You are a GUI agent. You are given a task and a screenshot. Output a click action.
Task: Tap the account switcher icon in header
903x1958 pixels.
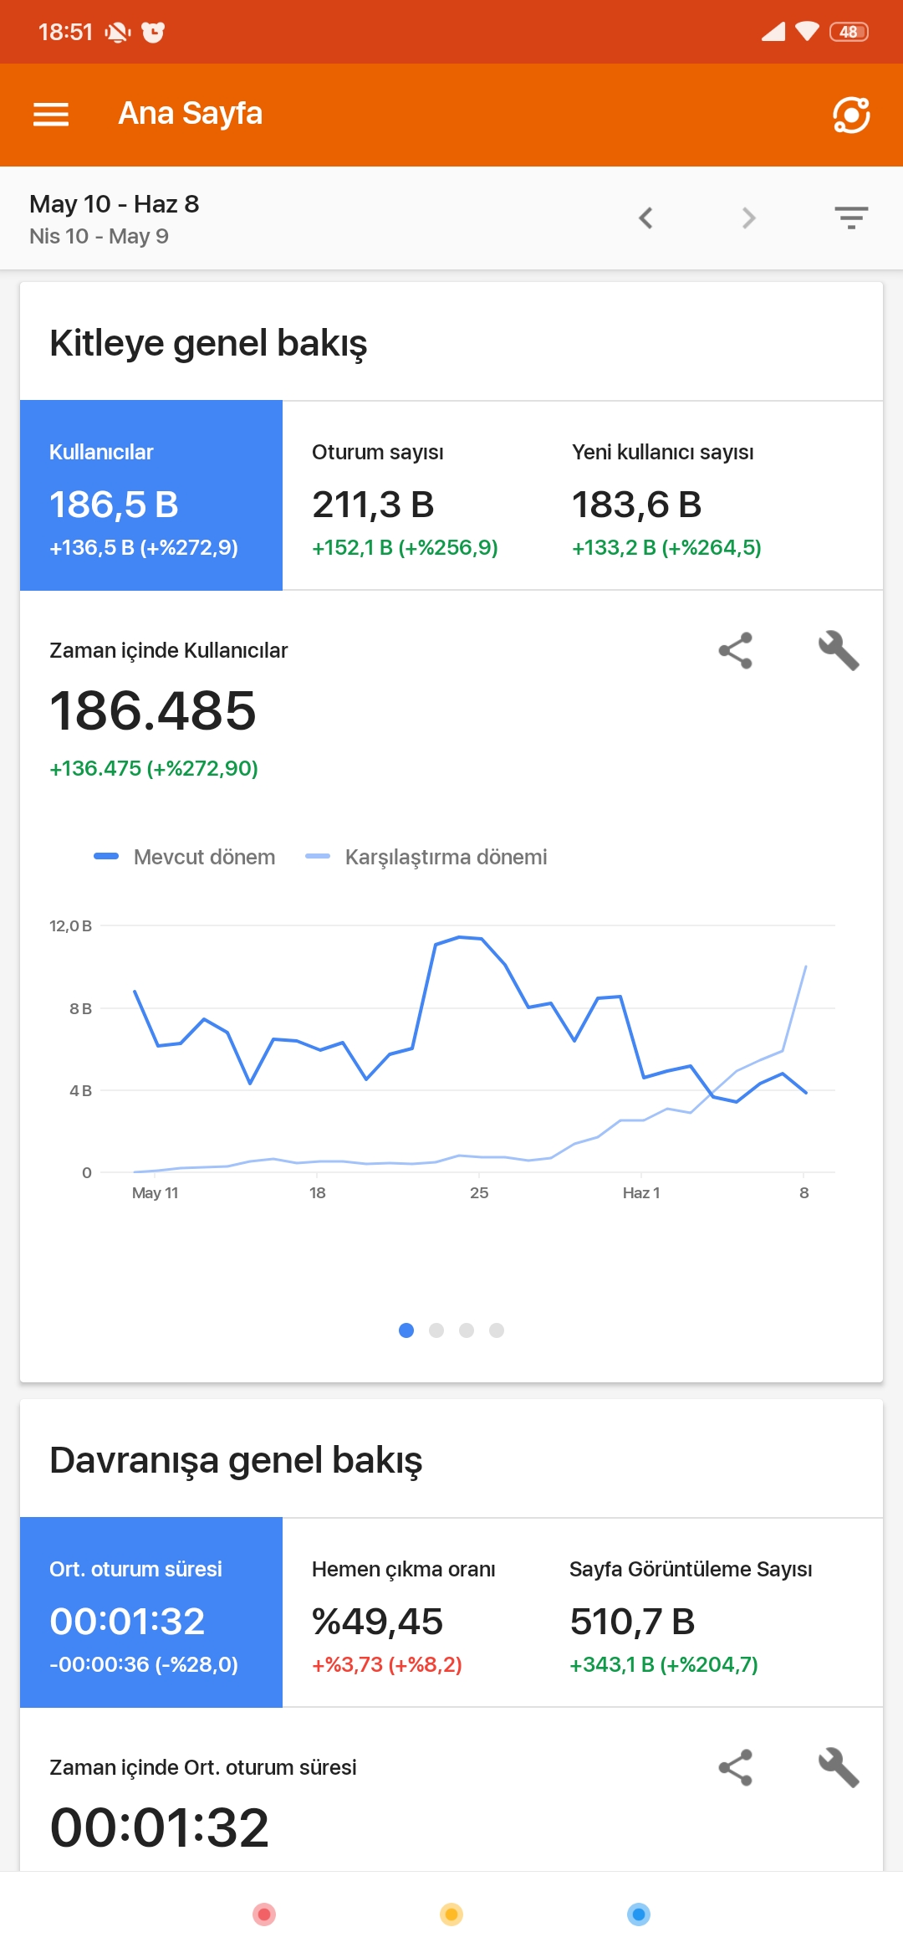(851, 115)
